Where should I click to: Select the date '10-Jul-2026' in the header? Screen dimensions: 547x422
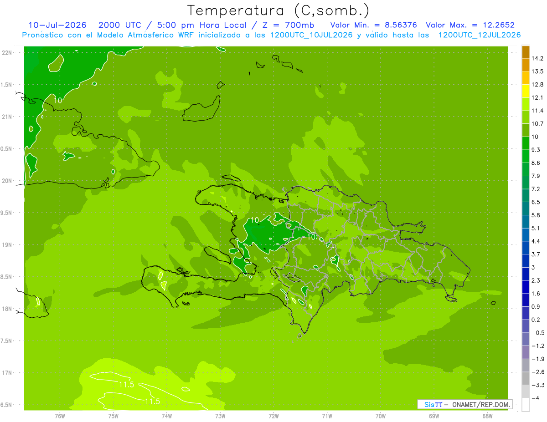57,25
